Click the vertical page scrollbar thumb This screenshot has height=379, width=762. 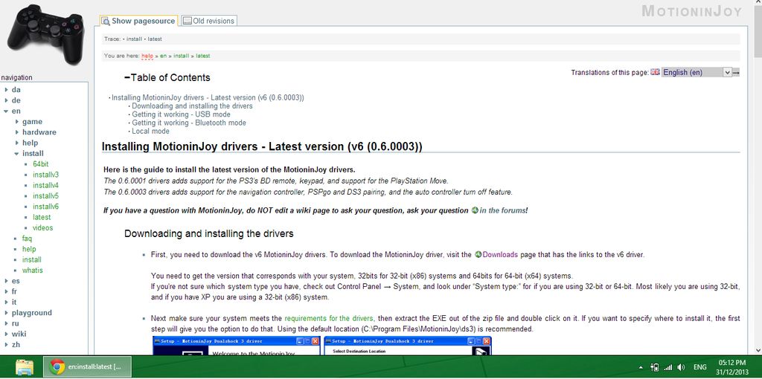coord(757,30)
